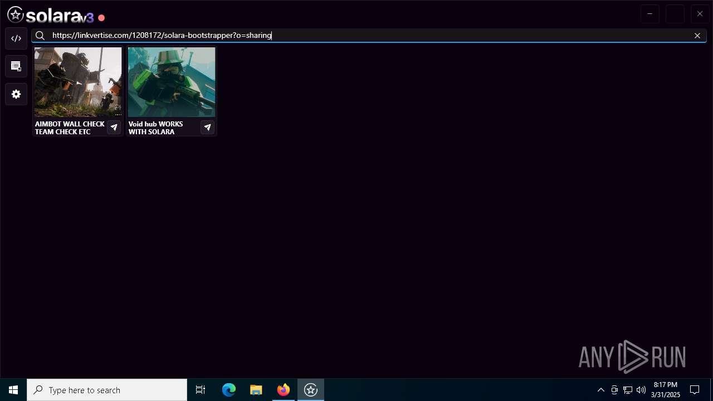Close the Solara window

pyautogui.click(x=700, y=14)
